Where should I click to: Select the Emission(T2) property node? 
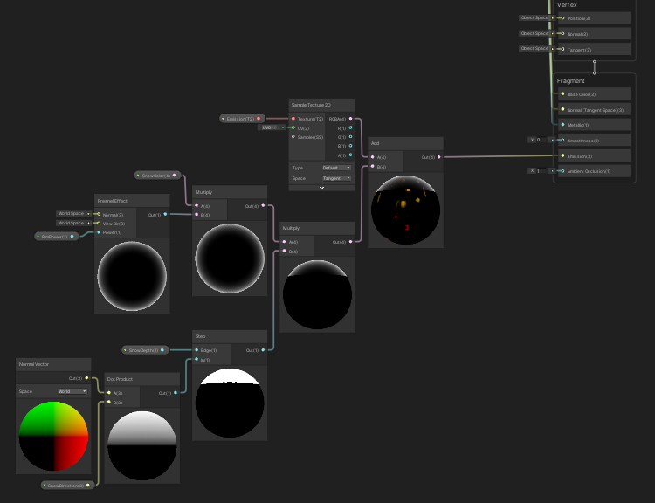[x=242, y=119]
